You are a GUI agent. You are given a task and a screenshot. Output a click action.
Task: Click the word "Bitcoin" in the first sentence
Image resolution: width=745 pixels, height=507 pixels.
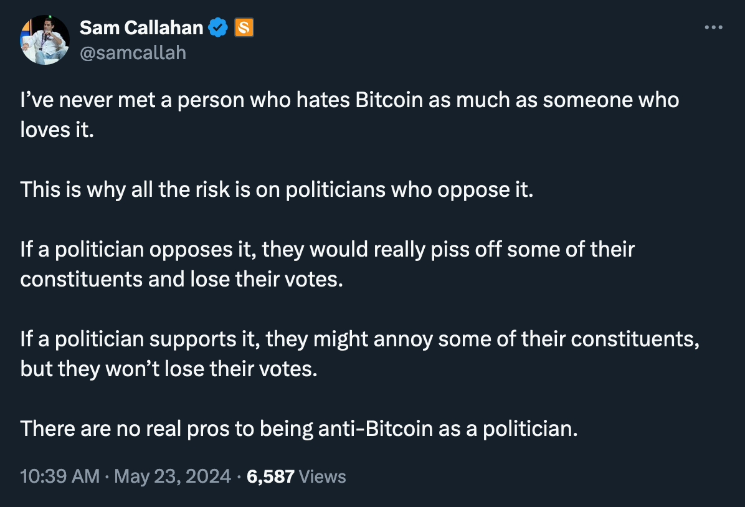(x=389, y=100)
